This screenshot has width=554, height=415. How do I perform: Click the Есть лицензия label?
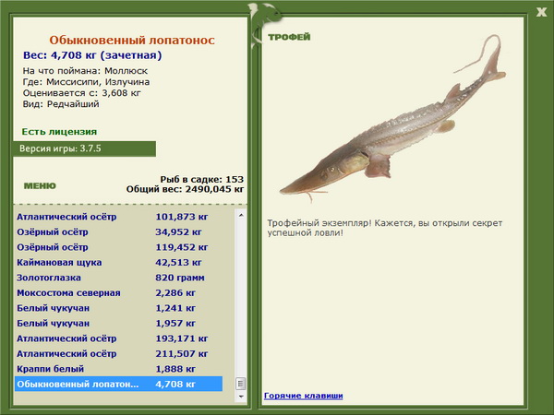click(x=59, y=132)
